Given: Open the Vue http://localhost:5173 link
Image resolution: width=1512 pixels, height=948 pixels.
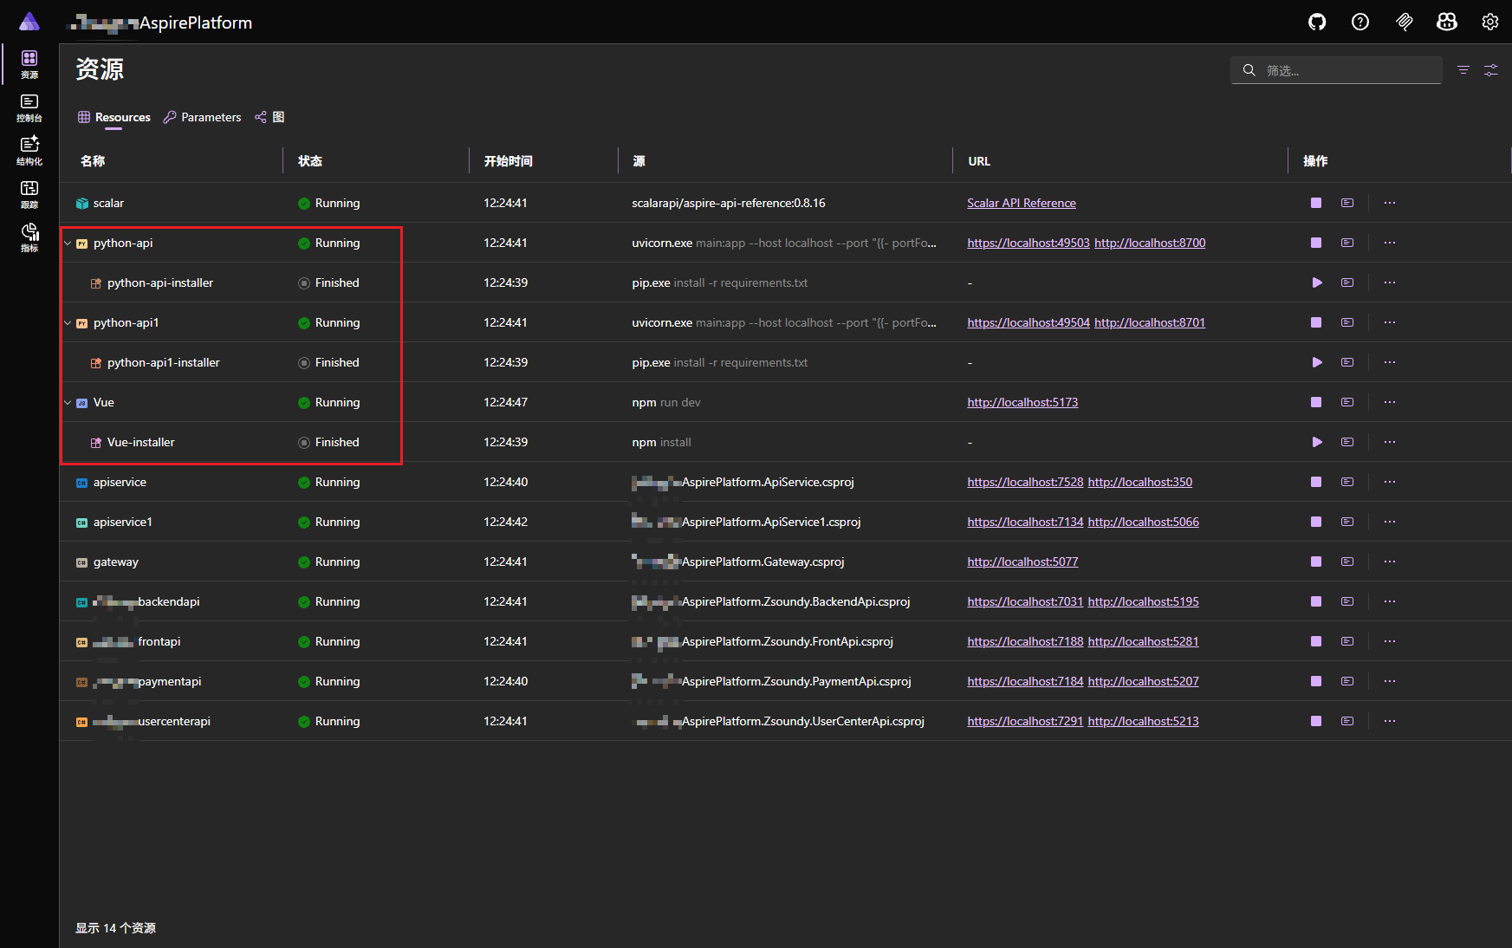Looking at the screenshot, I should tap(1022, 402).
